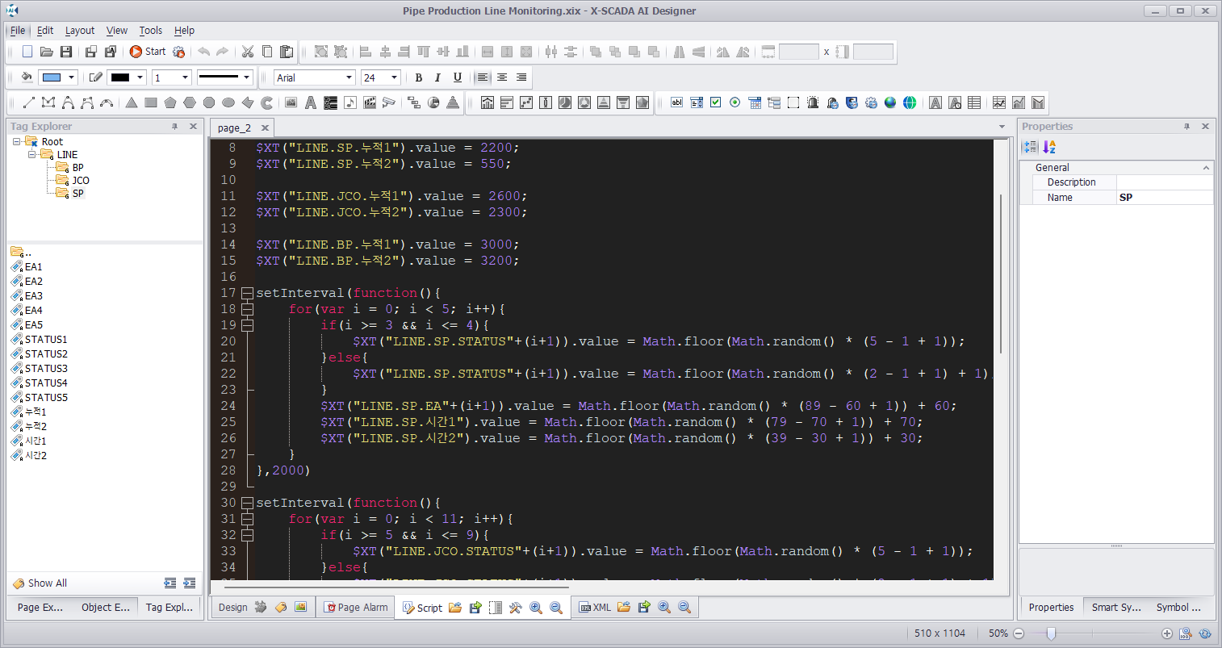Collapse code fold at line 30
Screen dimensions: 1222x648
(x=248, y=503)
